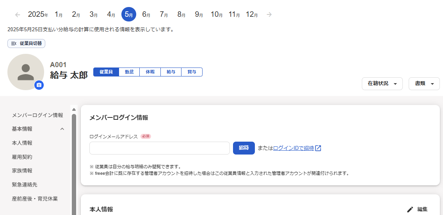Click the pencil edit icon for 本人情報
Image resolution: width=443 pixels, height=215 pixels.
(x=410, y=210)
